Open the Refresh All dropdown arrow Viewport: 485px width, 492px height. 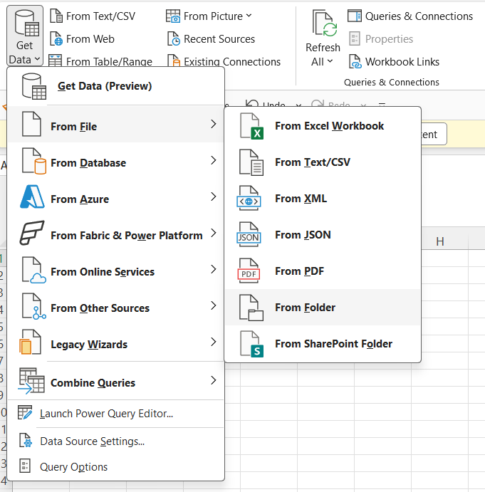point(330,61)
